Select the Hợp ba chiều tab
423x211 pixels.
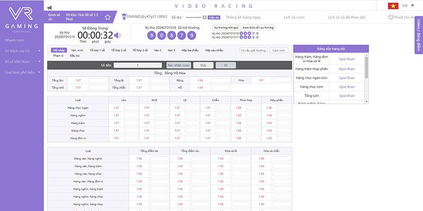pos(190,50)
